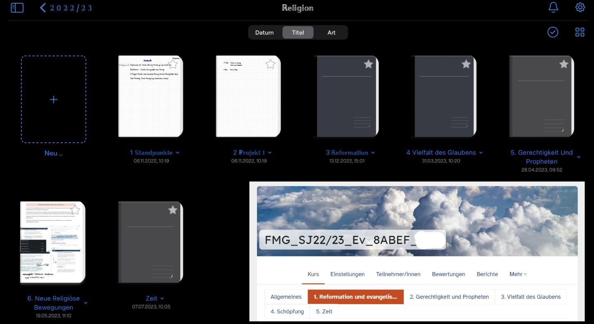
Task: Click the plus icon to create new
Action: coord(54,99)
